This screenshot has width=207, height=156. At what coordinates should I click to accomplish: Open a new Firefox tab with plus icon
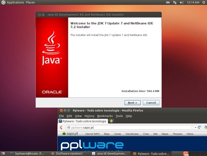(111, 121)
